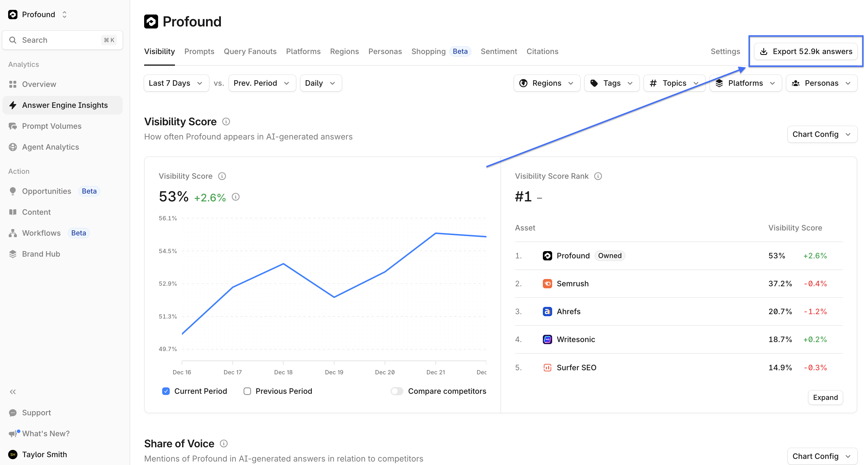Image resolution: width=866 pixels, height=465 pixels.
Task: Click info icon next to Visibility Score heading
Action: (x=226, y=122)
